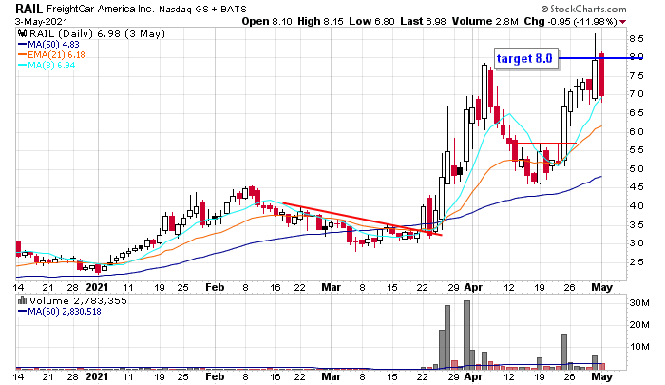Click the tallest volume bar near Apr
665x385 pixels.
click(467, 335)
